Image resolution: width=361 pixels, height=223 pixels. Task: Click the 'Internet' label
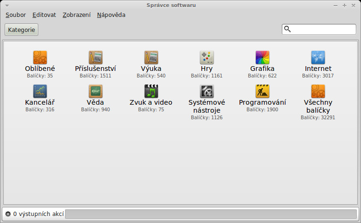pyautogui.click(x=318, y=69)
